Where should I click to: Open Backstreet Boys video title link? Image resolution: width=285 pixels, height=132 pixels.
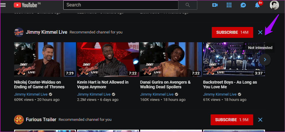coord(230,84)
